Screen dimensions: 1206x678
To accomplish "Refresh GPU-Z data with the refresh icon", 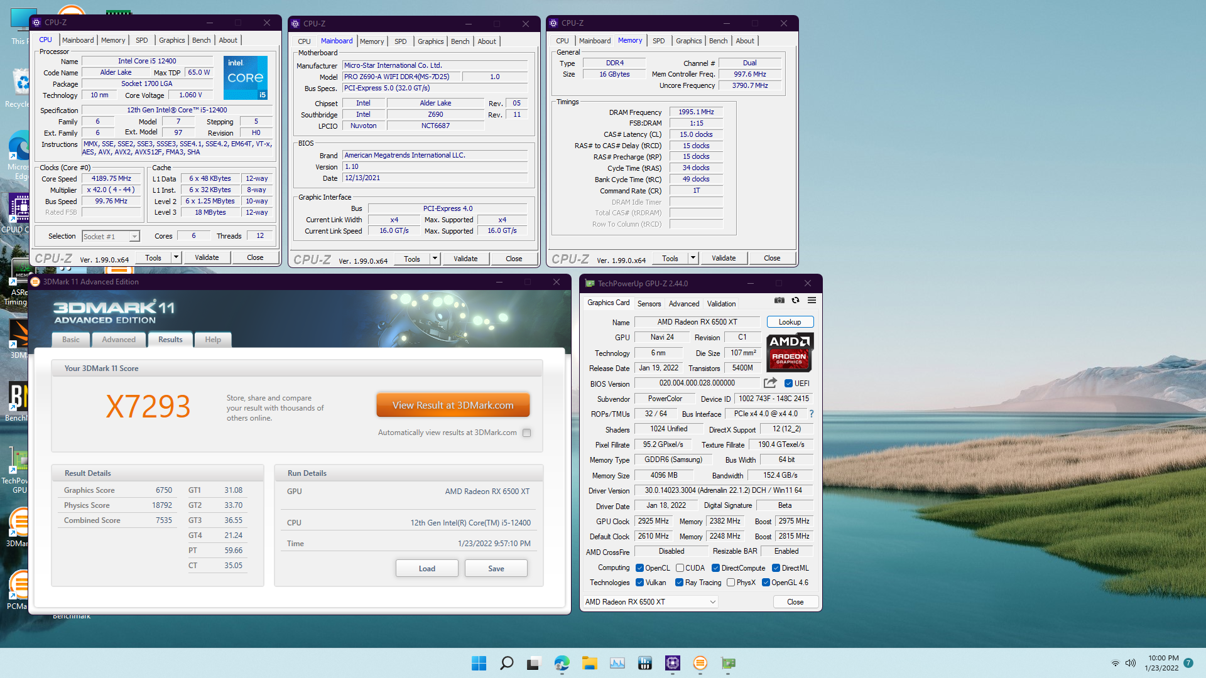I will coord(796,301).
